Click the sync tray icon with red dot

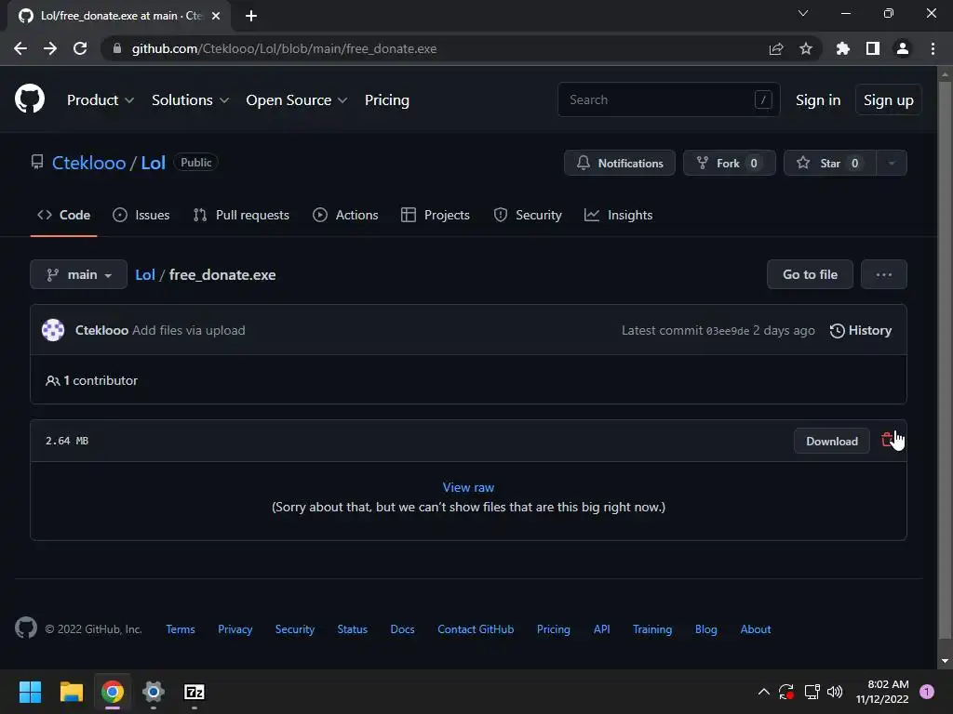click(x=786, y=692)
